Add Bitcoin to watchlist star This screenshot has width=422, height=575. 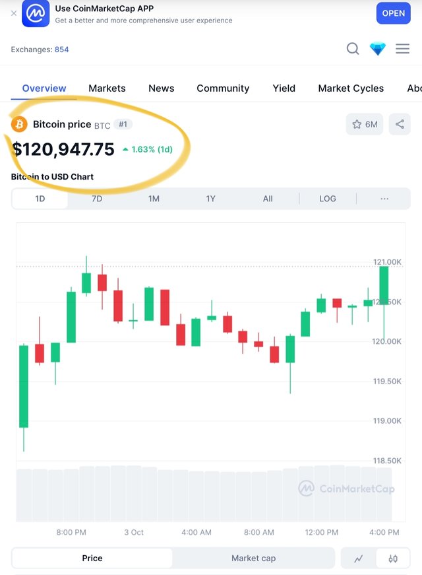click(x=365, y=124)
